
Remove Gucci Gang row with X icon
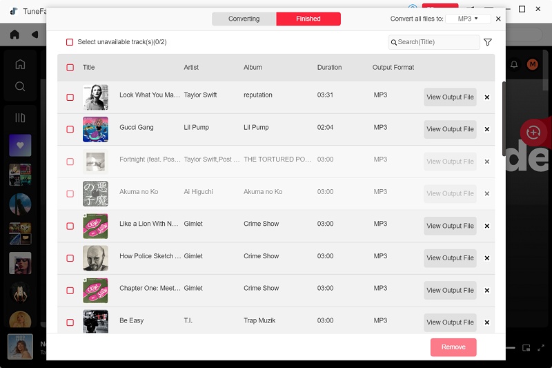click(x=487, y=129)
